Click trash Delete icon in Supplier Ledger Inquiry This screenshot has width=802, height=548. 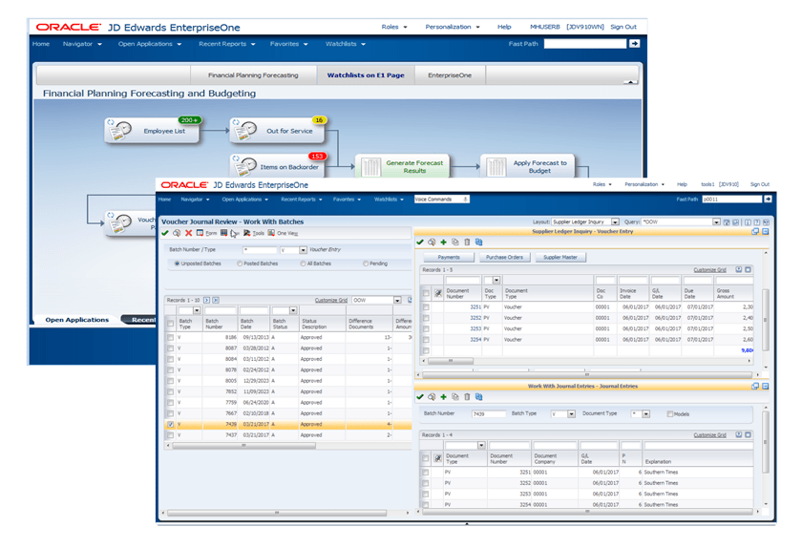point(467,242)
